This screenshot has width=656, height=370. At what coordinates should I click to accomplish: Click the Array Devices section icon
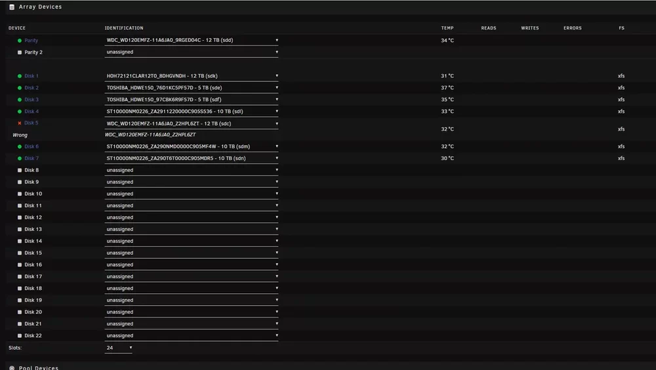point(12,7)
